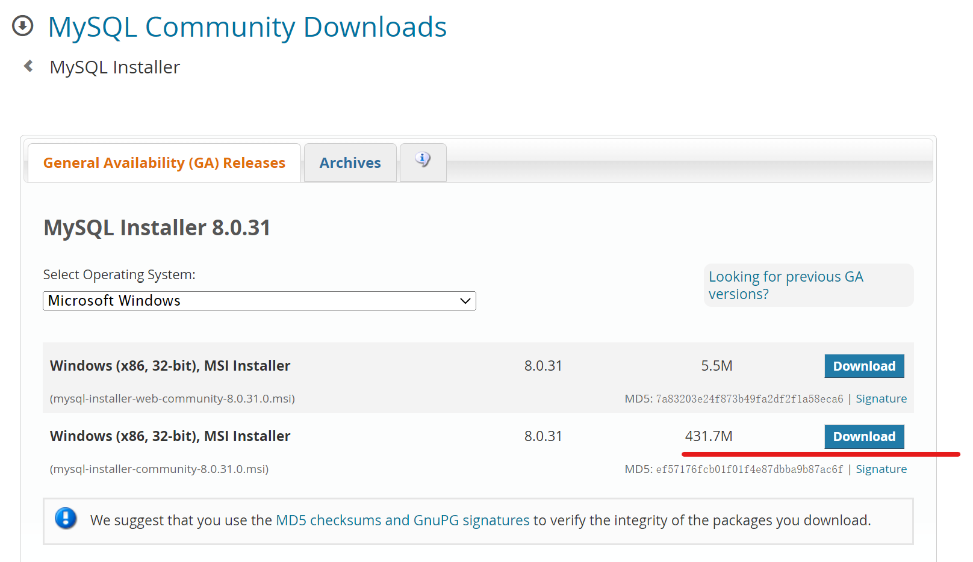Open Signature link for mysql-installer-community-8.0.31.0.msi

(x=881, y=469)
